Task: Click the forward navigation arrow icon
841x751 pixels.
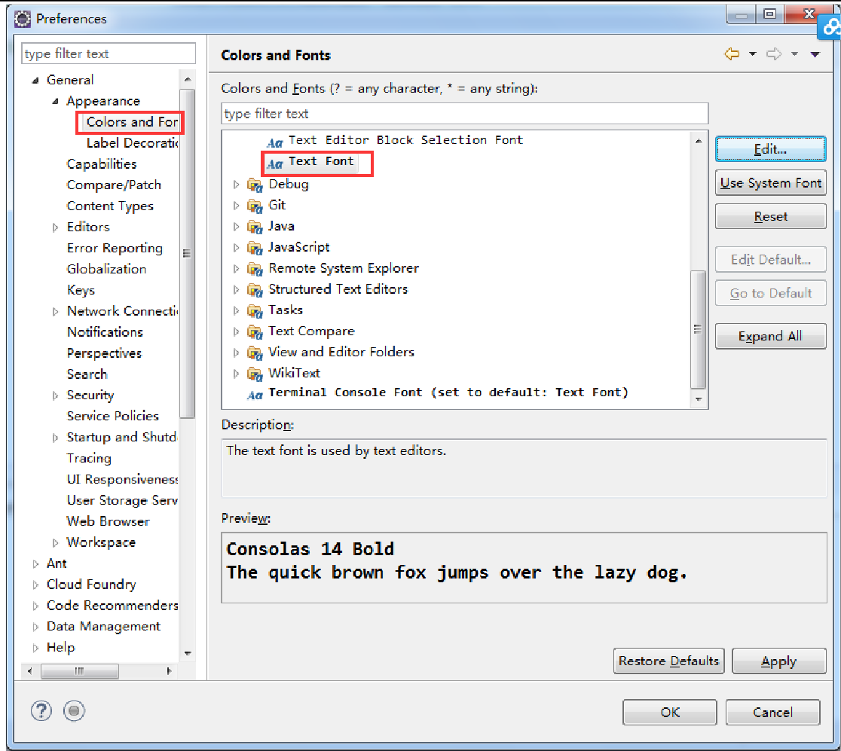Action: point(773,54)
